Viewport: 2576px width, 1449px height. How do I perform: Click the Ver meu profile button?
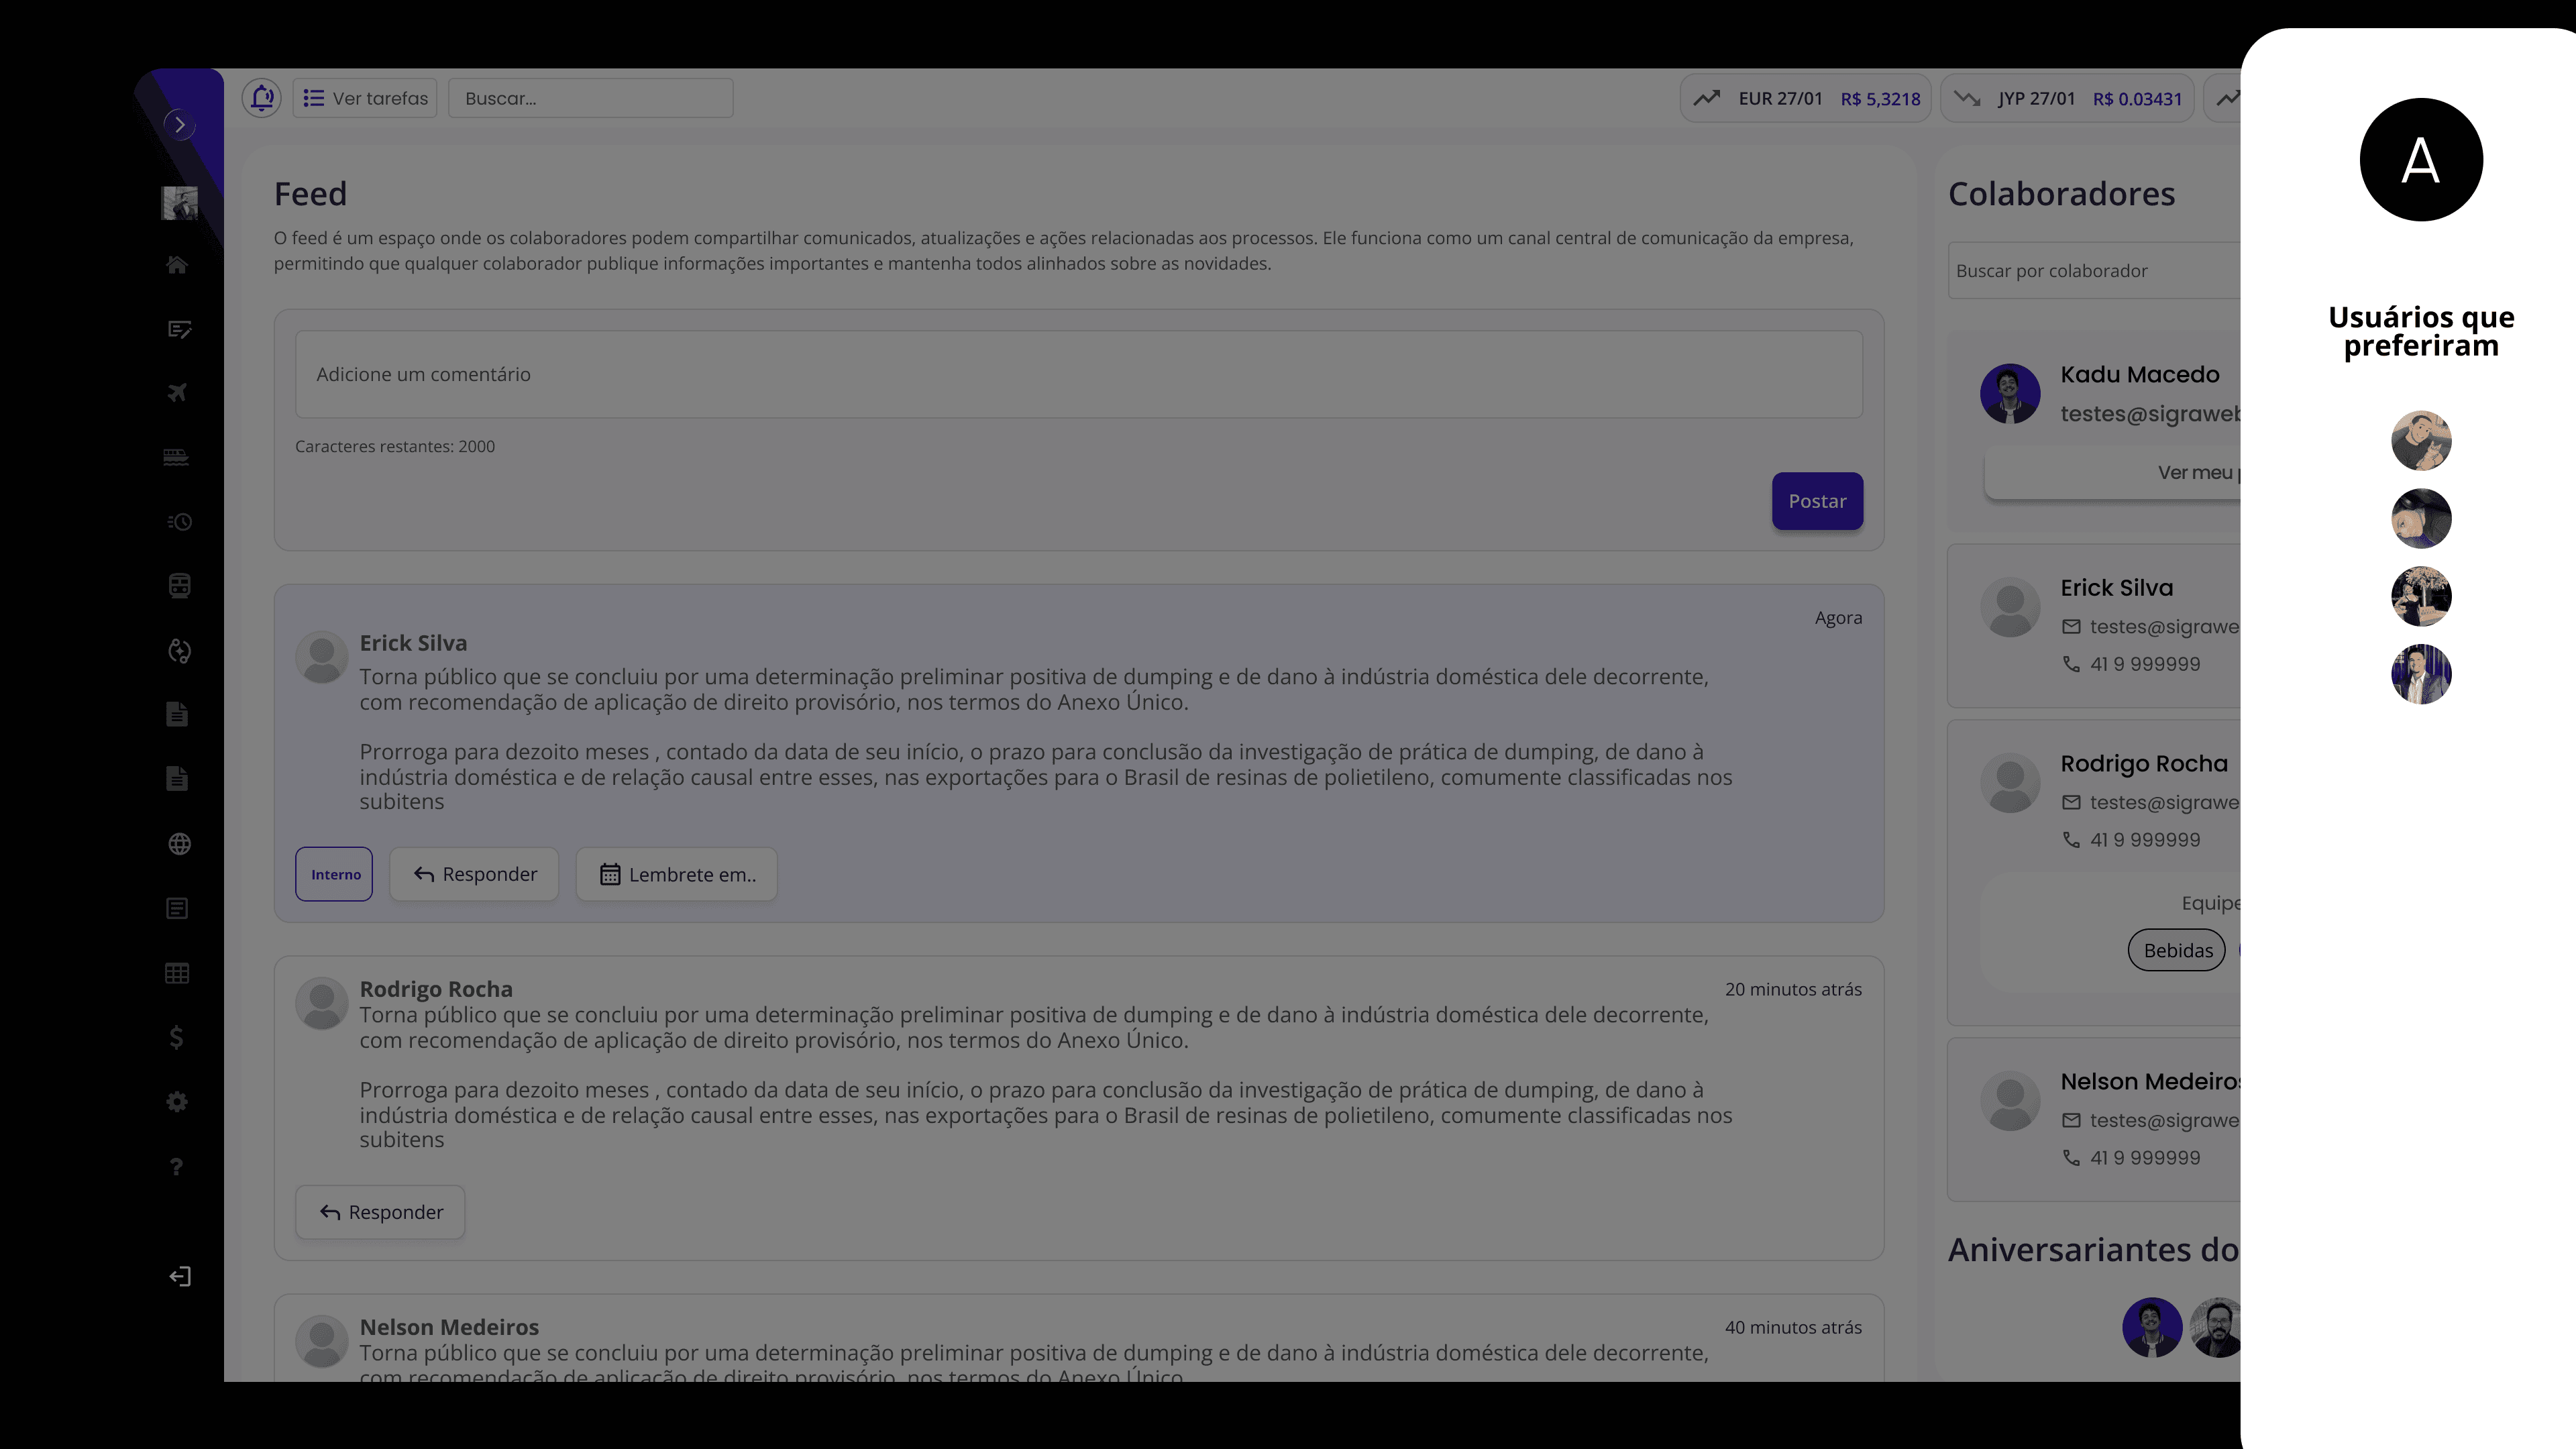pyautogui.click(x=2113, y=472)
